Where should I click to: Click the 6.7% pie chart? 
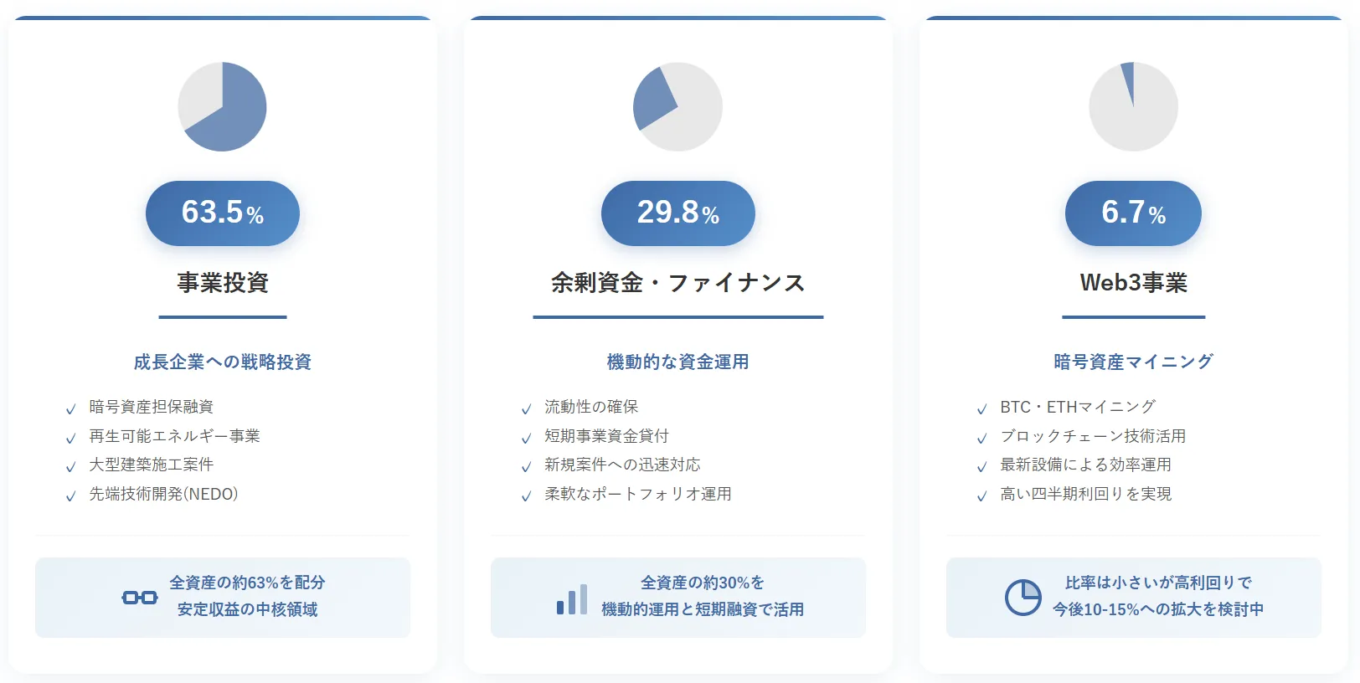[1133, 106]
